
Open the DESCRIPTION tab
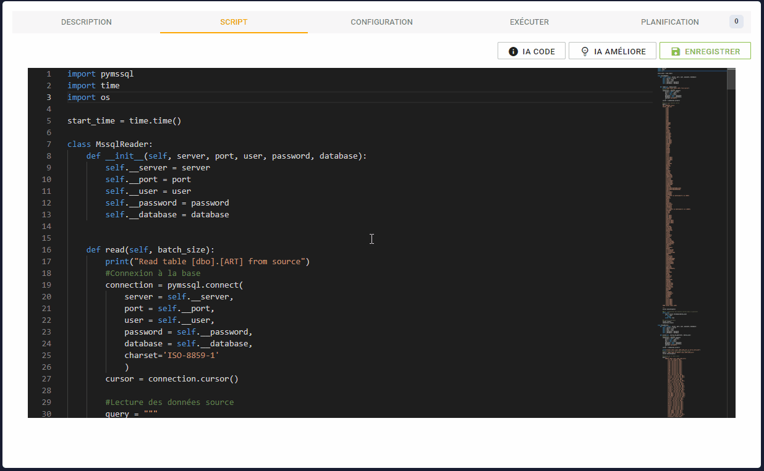pyautogui.click(x=87, y=22)
